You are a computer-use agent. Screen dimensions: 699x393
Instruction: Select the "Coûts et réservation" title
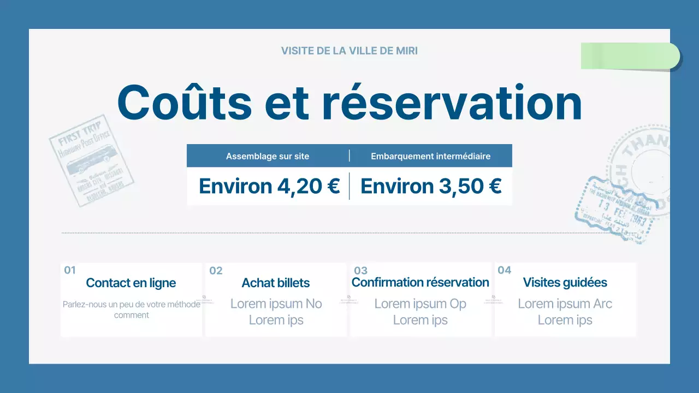coord(349,103)
